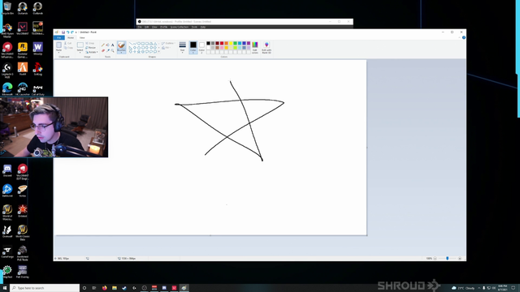520x292 pixels.
Task: Open Edit menu in OBS window behind
Action: [146, 27]
